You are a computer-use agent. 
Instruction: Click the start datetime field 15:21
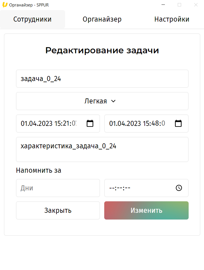click(50, 123)
